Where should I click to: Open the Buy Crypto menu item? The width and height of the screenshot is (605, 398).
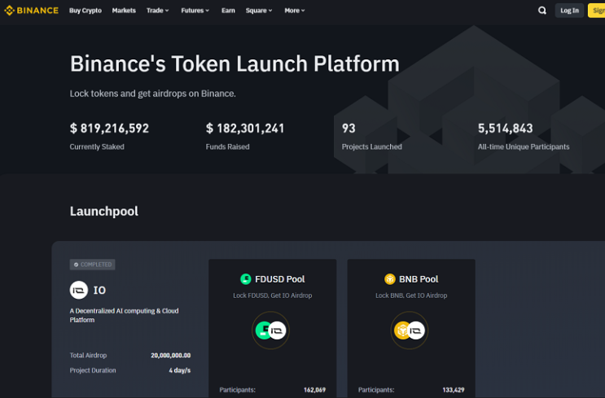point(85,11)
